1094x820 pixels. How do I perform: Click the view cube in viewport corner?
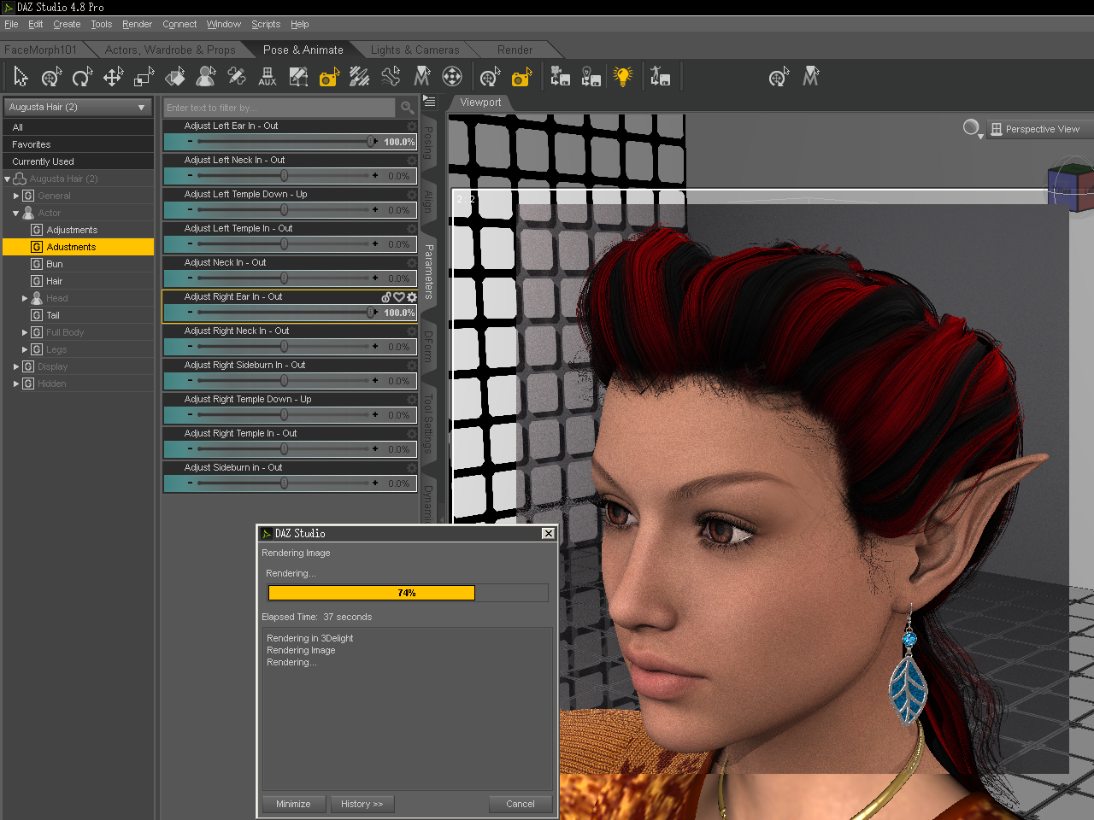tap(1072, 186)
